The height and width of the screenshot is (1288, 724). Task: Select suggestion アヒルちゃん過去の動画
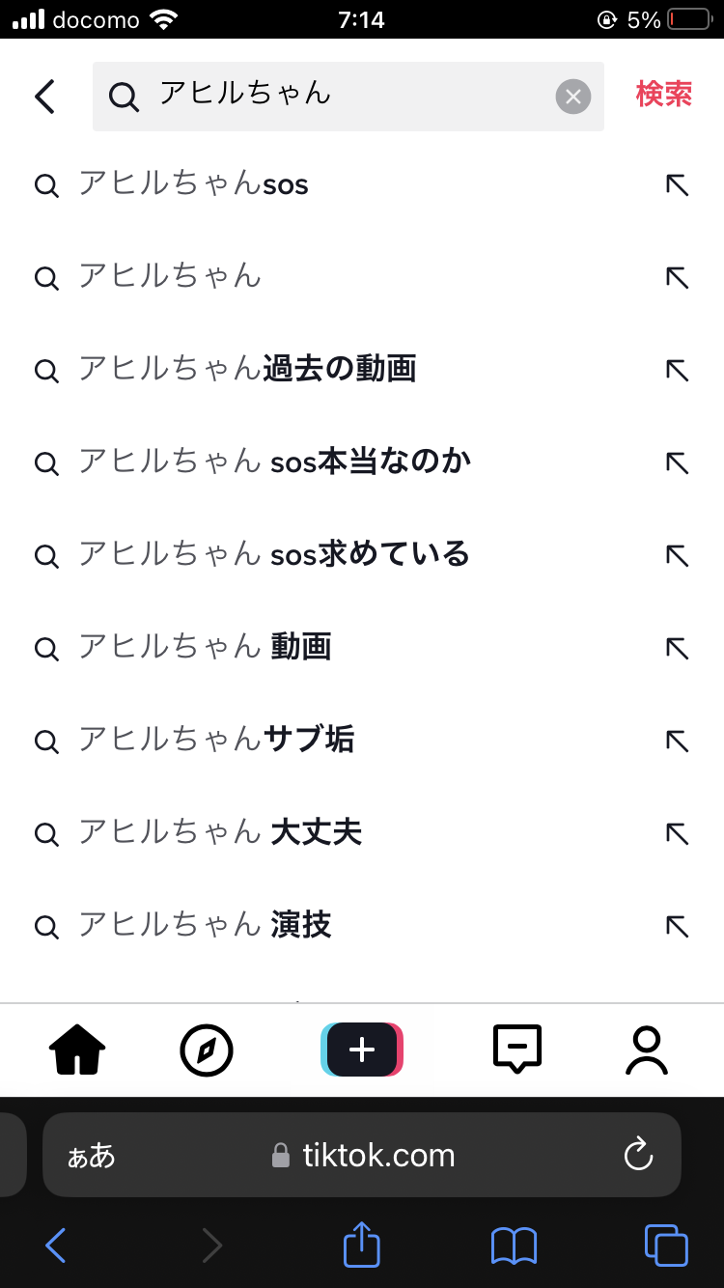pyautogui.click(x=247, y=369)
